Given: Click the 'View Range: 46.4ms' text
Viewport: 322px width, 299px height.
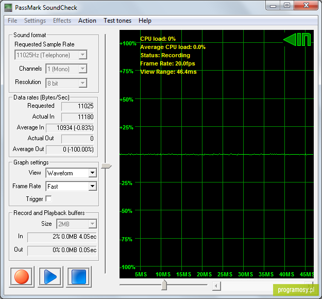Looking at the screenshot, I should tap(168, 72).
